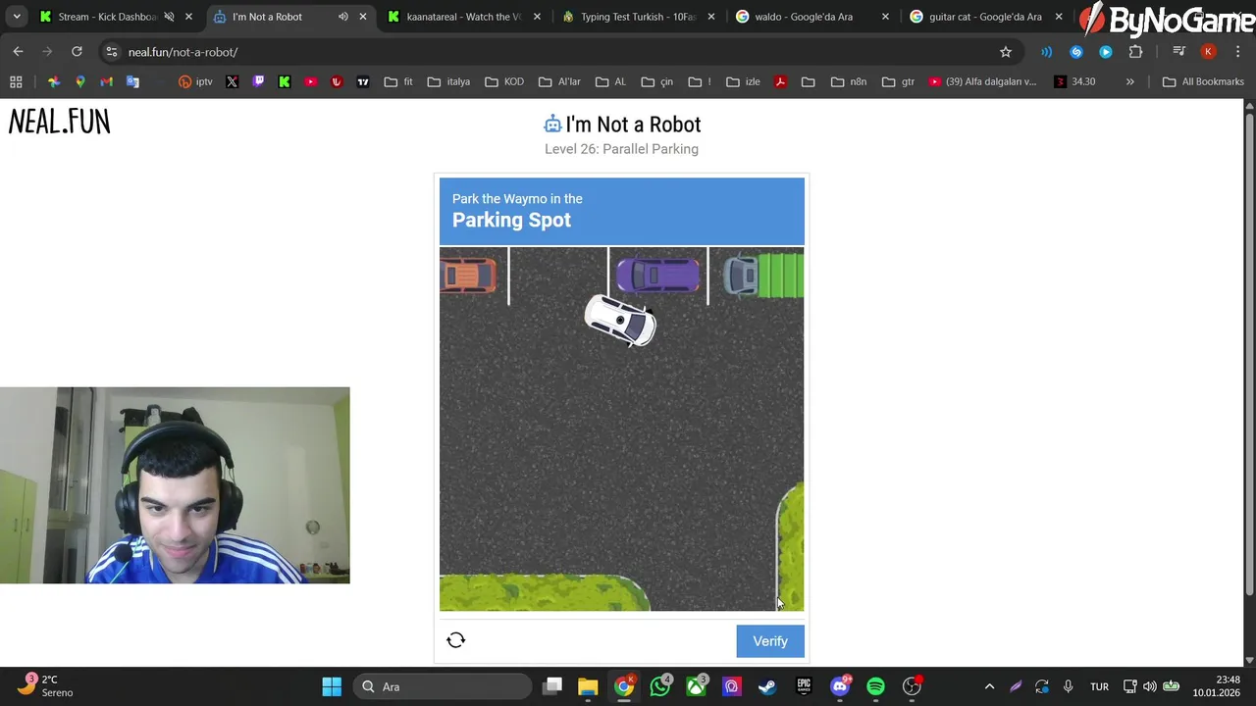This screenshot has height=706, width=1256.
Task: Open Steam from the taskbar
Action: tap(767, 686)
